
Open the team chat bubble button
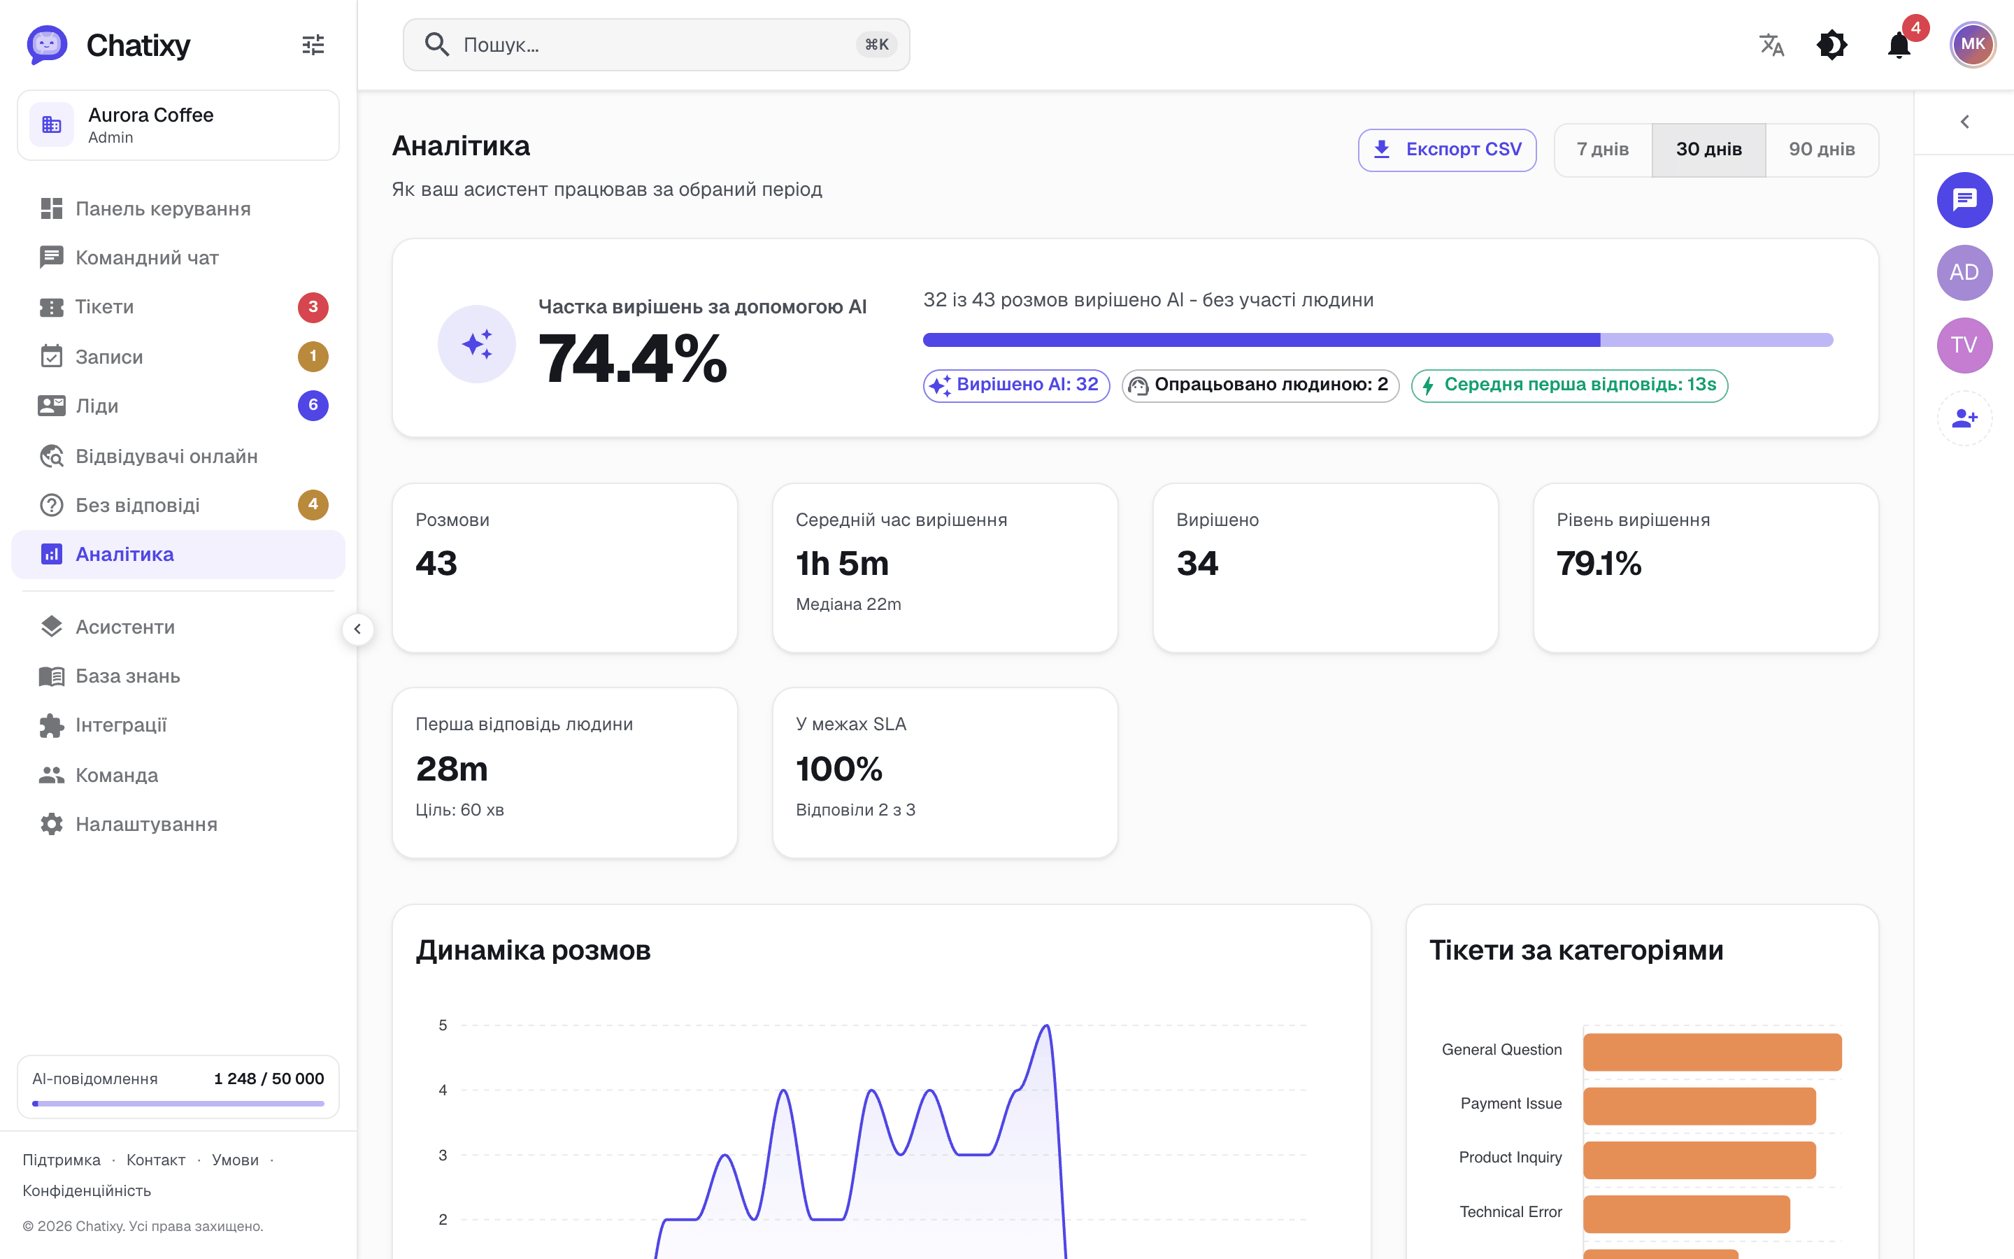pos(1964,200)
